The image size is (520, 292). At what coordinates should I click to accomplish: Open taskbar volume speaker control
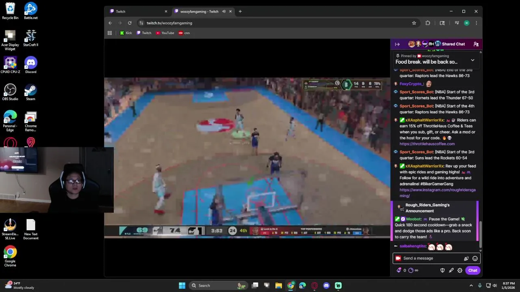[x=495, y=286]
